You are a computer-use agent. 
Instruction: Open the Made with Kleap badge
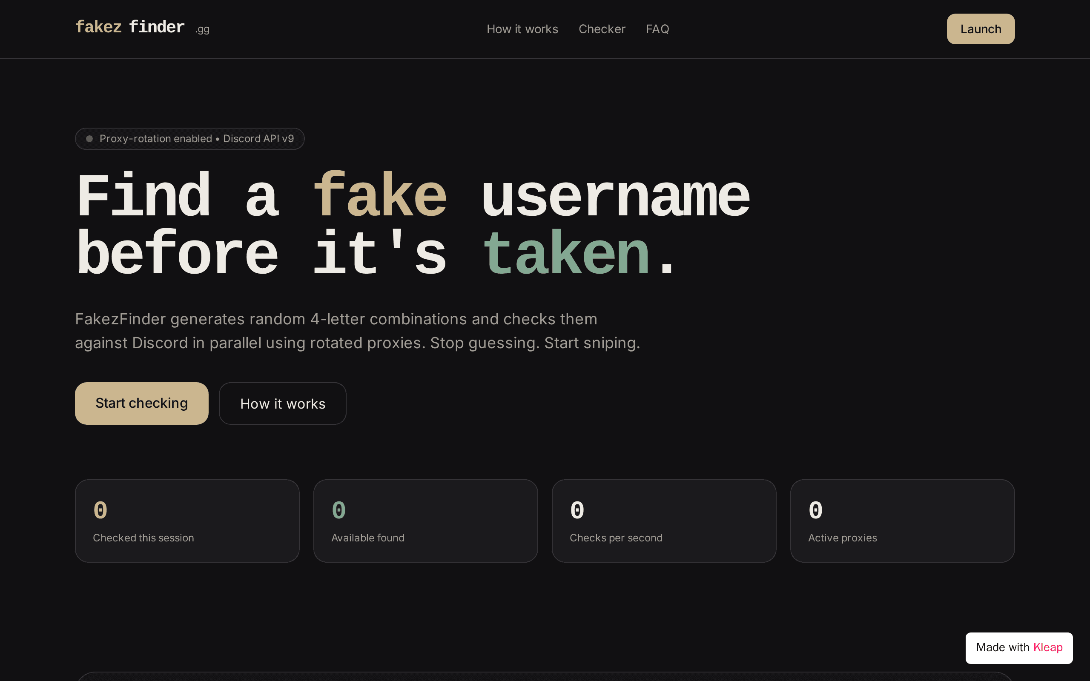pyautogui.click(x=1019, y=648)
